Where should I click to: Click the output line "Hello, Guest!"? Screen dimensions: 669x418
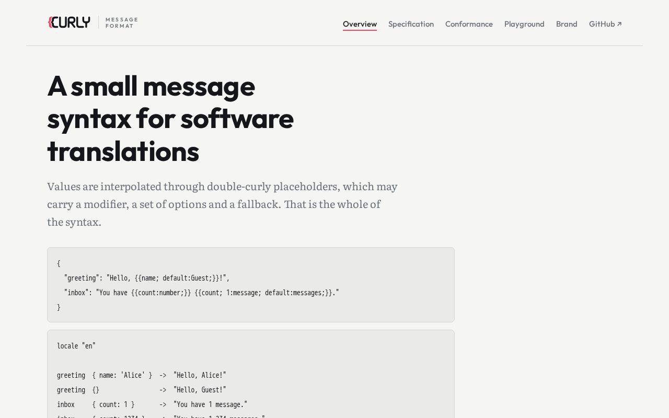click(142, 390)
